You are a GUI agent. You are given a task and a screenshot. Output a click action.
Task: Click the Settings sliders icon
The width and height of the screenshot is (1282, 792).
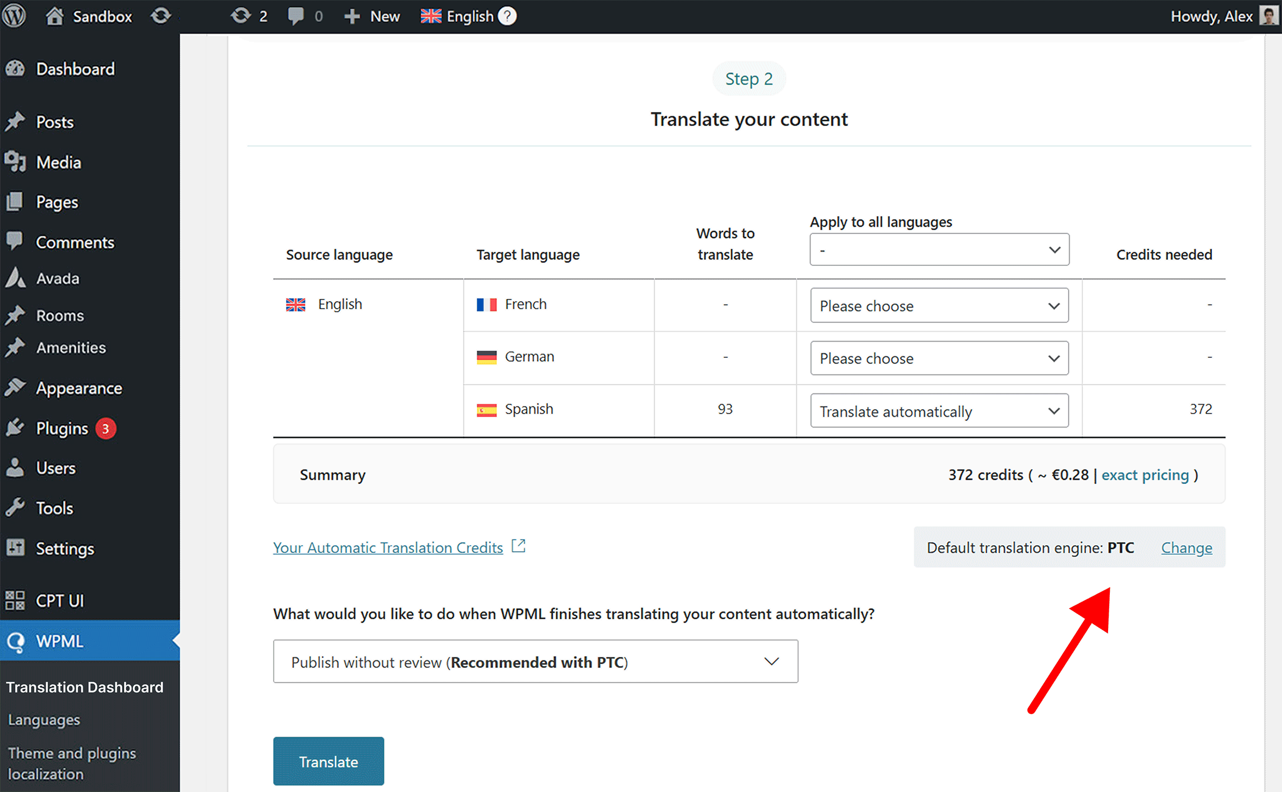[16, 548]
